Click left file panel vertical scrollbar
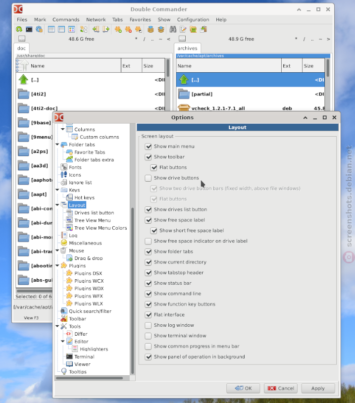This screenshot has height=403, width=355. tap(168, 68)
